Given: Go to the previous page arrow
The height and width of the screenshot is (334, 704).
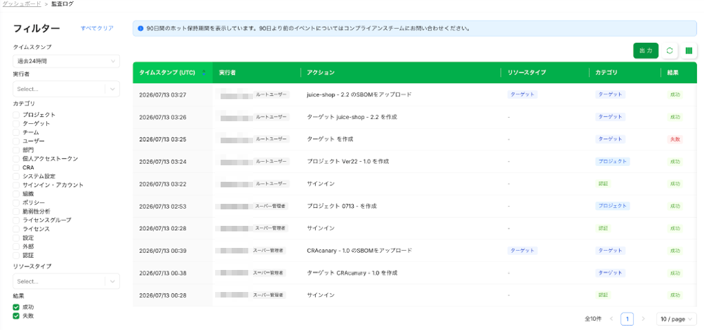Looking at the screenshot, I should (x=612, y=319).
